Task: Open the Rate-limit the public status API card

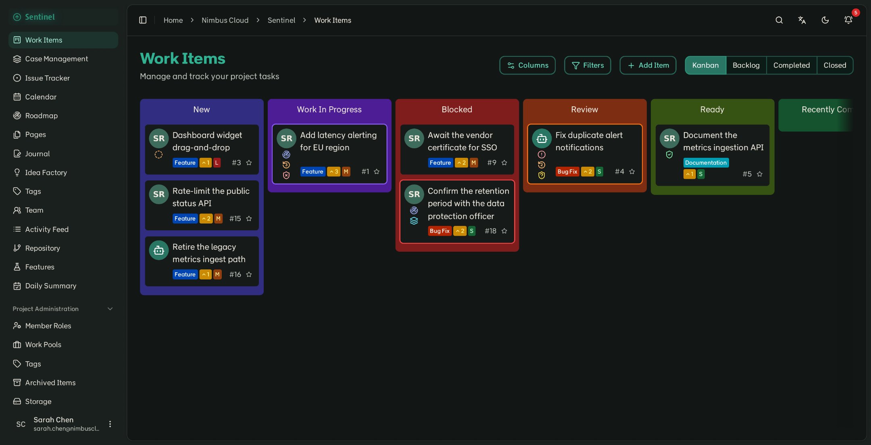Action: pos(202,205)
